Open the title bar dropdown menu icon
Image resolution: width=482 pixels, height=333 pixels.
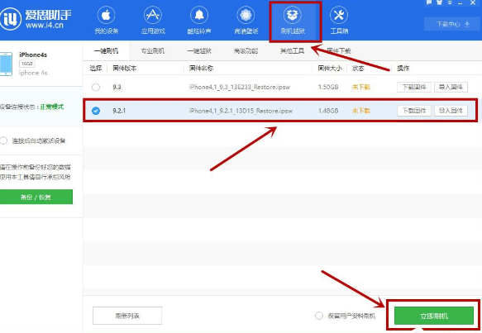450,2
